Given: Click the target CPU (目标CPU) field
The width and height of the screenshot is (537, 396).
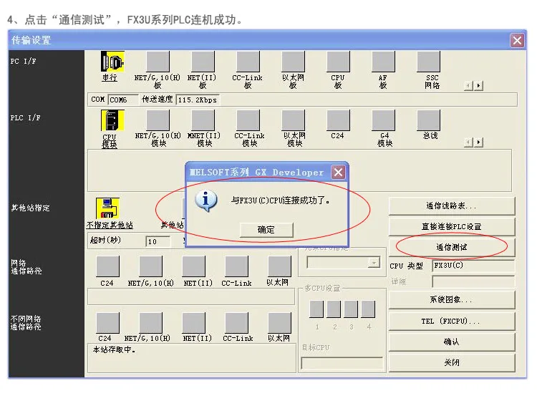Looking at the screenshot, I should pos(342,363).
